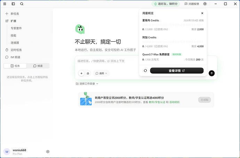Send the task with the black arrow button

click(211, 73)
